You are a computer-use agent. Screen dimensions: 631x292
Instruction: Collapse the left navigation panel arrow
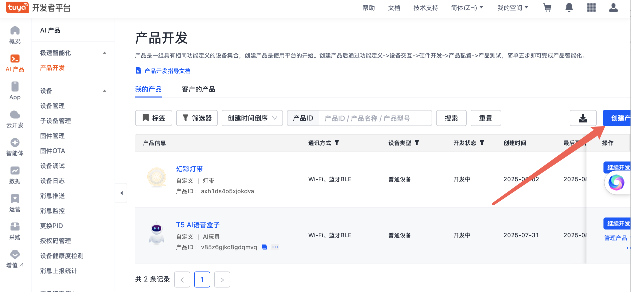(x=122, y=193)
